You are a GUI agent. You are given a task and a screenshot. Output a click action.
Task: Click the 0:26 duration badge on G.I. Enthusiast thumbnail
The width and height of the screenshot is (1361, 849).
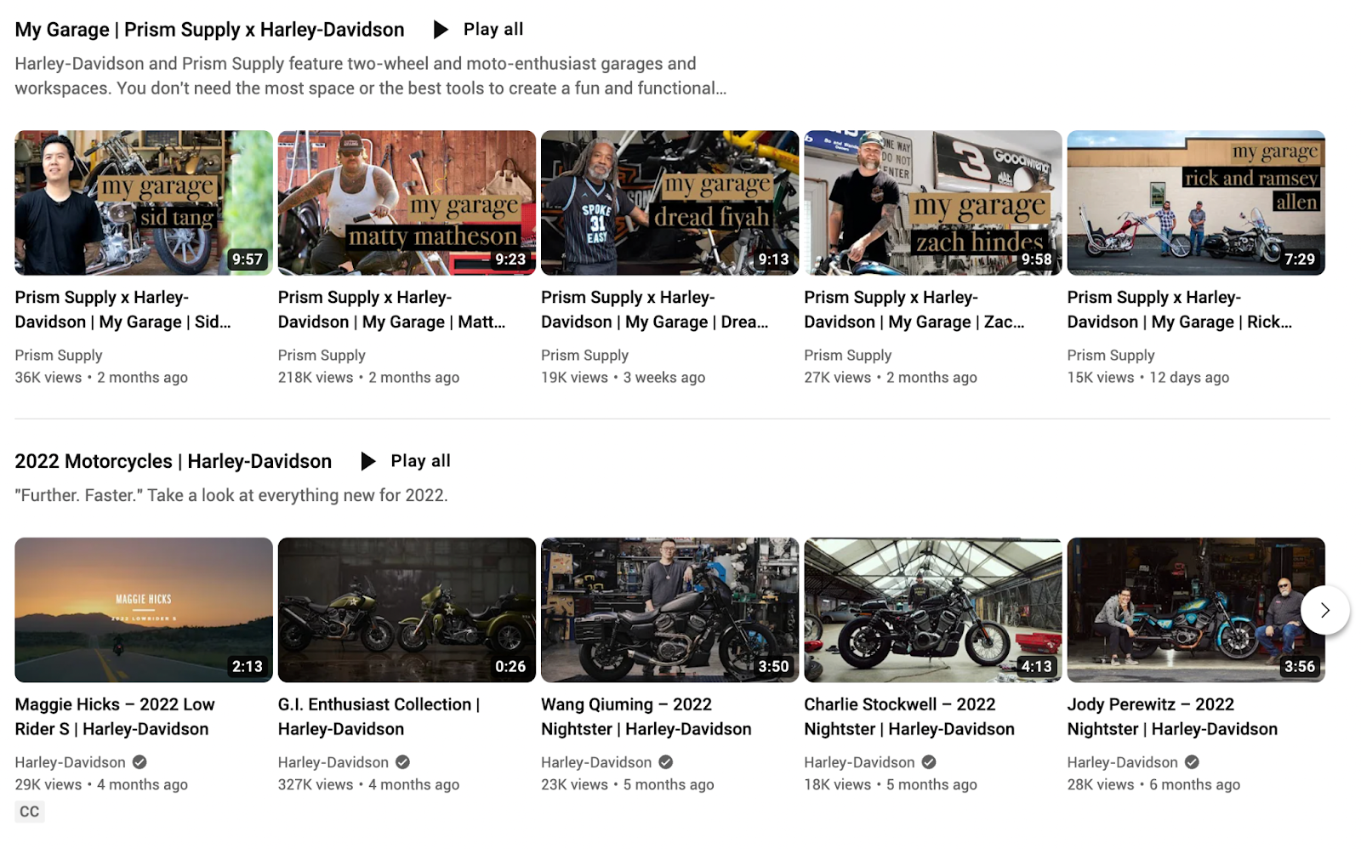point(510,667)
